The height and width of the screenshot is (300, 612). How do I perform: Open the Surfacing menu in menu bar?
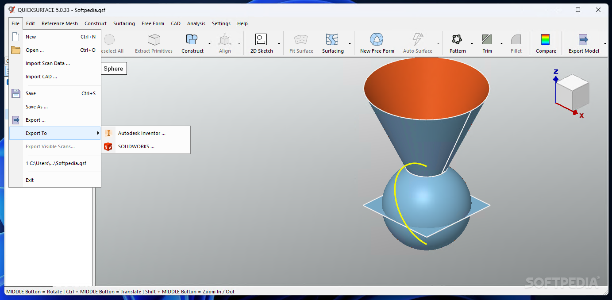124,23
